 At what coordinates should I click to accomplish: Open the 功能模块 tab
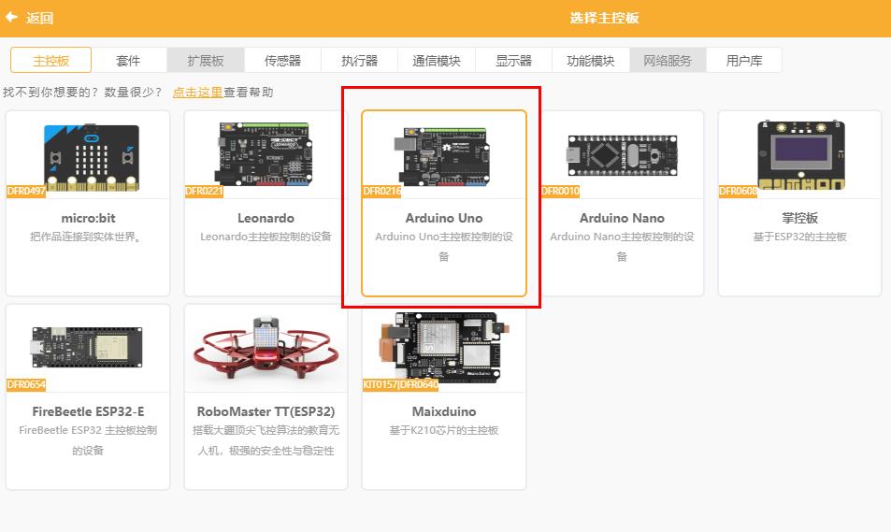pos(590,60)
